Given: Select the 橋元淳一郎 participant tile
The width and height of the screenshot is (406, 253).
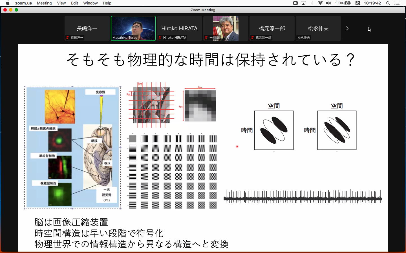Looking at the screenshot, I should 272,28.
